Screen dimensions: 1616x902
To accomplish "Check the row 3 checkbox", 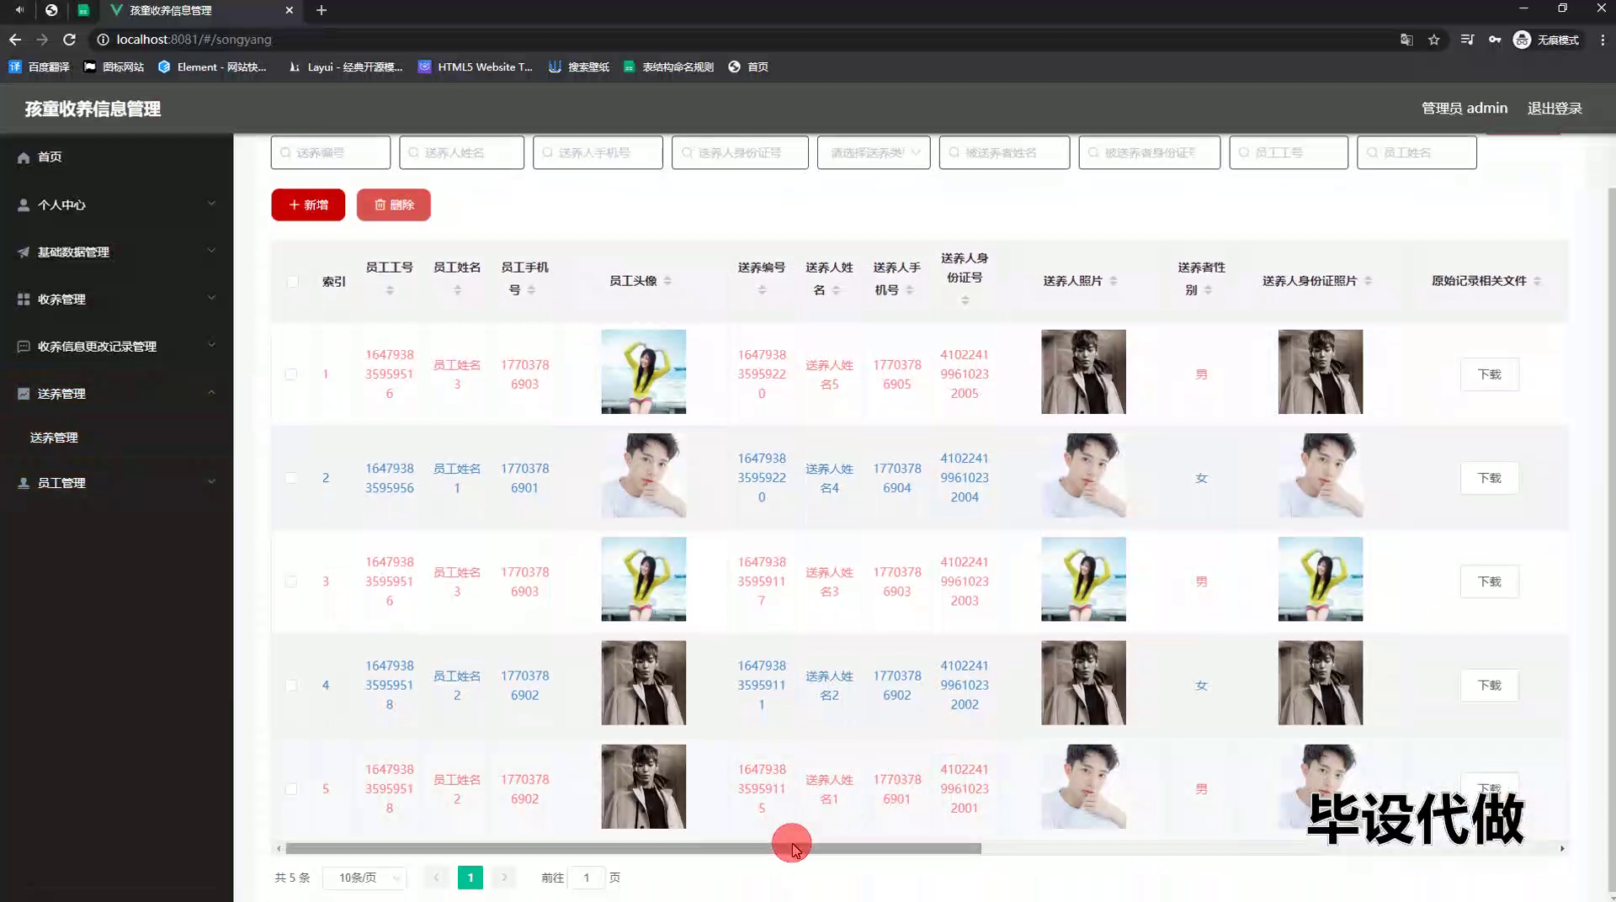I will (290, 581).
